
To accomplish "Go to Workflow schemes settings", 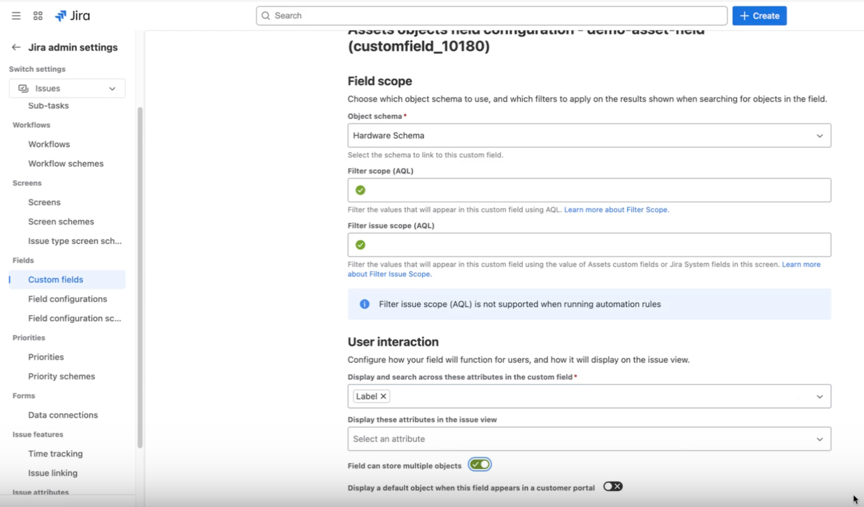I will coord(65,163).
